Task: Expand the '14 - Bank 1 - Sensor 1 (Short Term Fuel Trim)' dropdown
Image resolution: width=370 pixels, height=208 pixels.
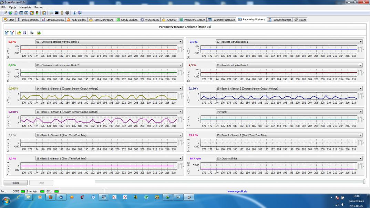Action: 109,135
